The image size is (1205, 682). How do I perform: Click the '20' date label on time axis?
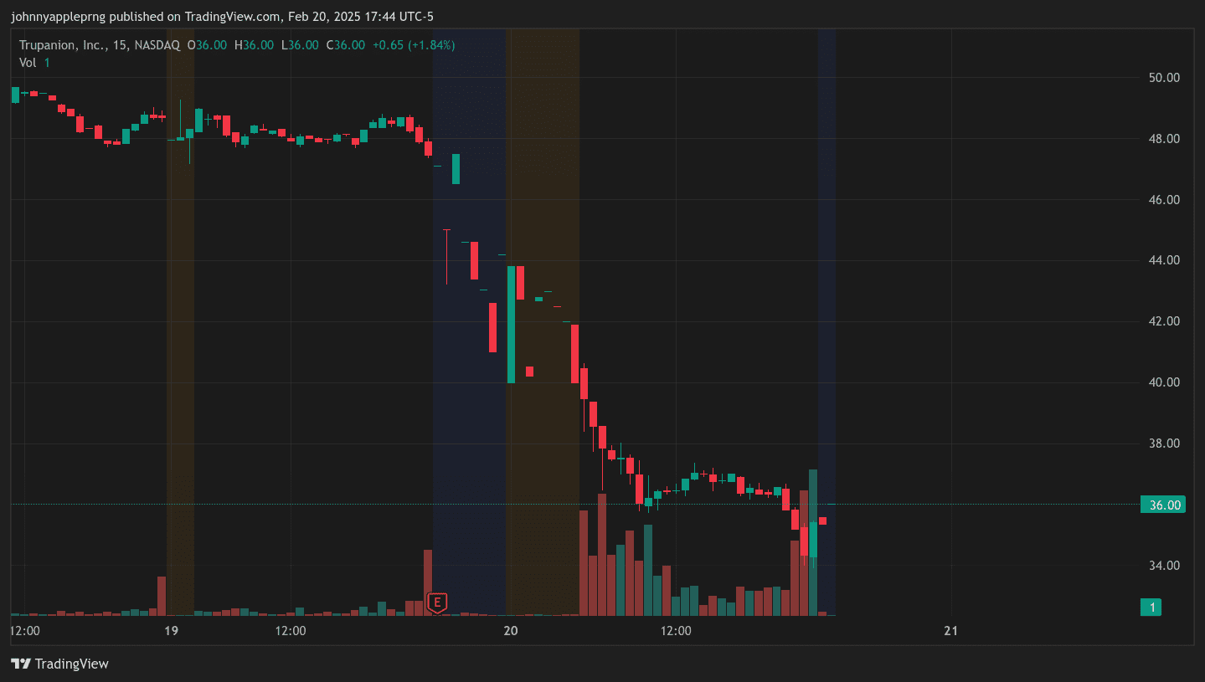(x=511, y=631)
